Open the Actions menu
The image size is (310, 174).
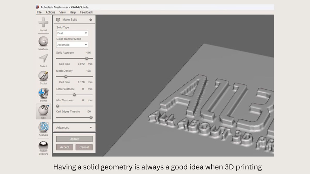pyautogui.click(x=51, y=12)
